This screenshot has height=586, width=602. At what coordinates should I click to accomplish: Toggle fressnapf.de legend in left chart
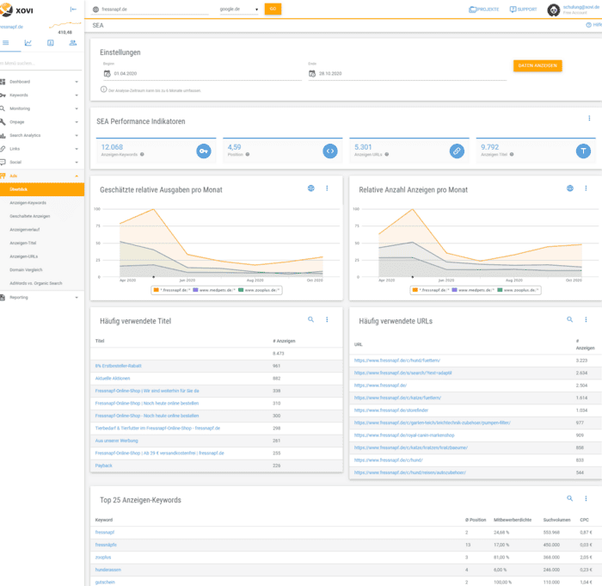174,290
